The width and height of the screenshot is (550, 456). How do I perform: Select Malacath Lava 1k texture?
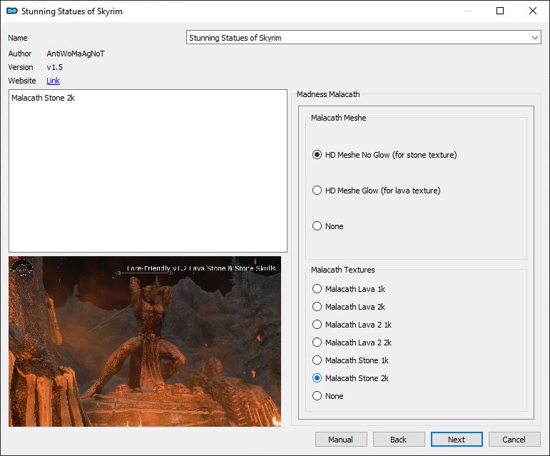[317, 289]
